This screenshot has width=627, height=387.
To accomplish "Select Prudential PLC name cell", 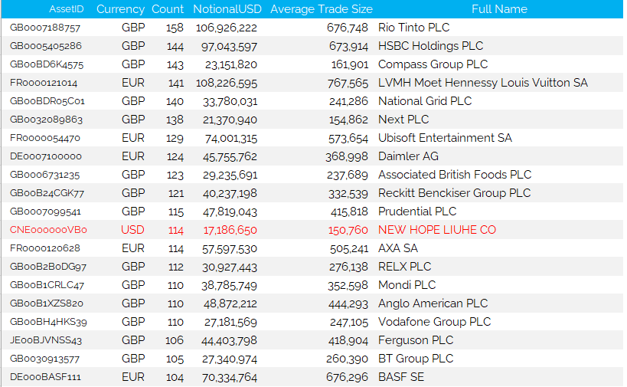I will [417, 212].
